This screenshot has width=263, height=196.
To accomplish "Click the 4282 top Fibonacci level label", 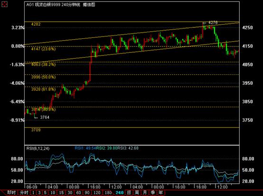I will point(36,24).
